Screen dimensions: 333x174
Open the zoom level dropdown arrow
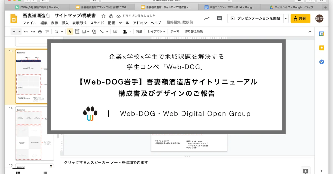click(62, 32)
